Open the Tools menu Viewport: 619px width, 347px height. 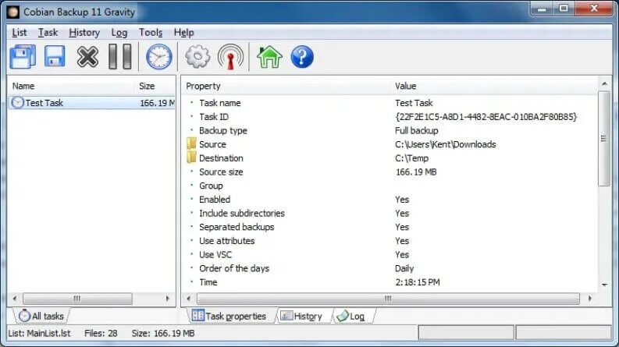(x=151, y=32)
